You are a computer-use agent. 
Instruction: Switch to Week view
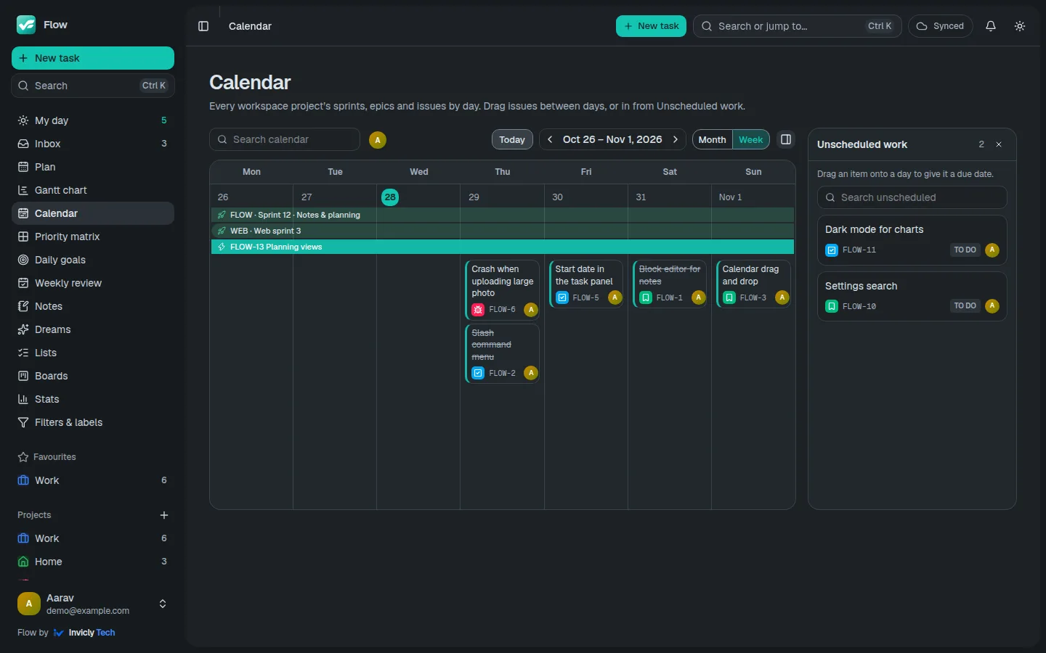(x=751, y=139)
